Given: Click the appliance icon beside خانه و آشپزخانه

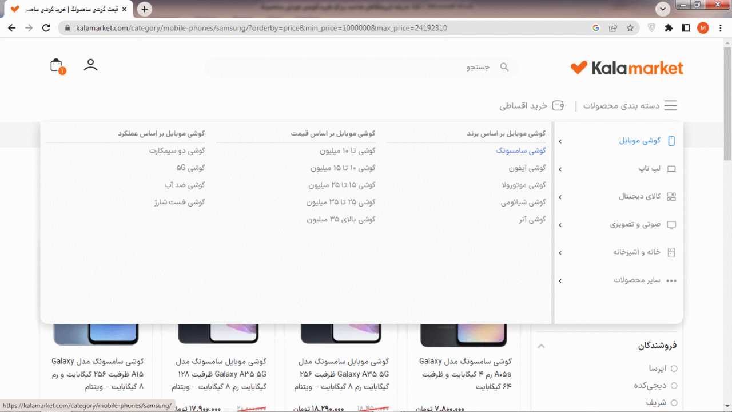Looking at the screenshot, I should pos(671,252).
